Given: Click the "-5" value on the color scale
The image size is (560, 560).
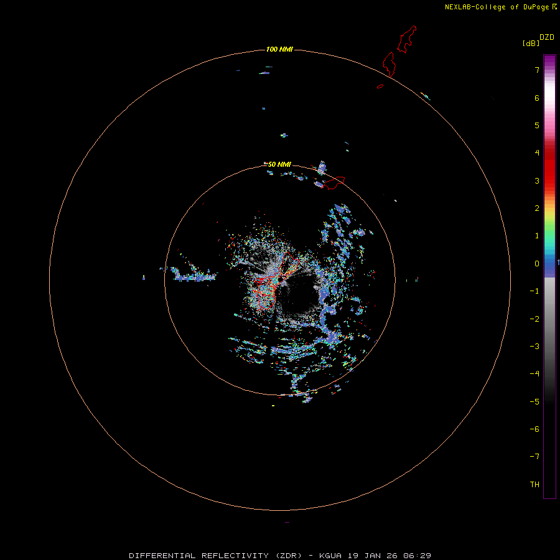Looking at the screenshot, I should click(534, 402).
